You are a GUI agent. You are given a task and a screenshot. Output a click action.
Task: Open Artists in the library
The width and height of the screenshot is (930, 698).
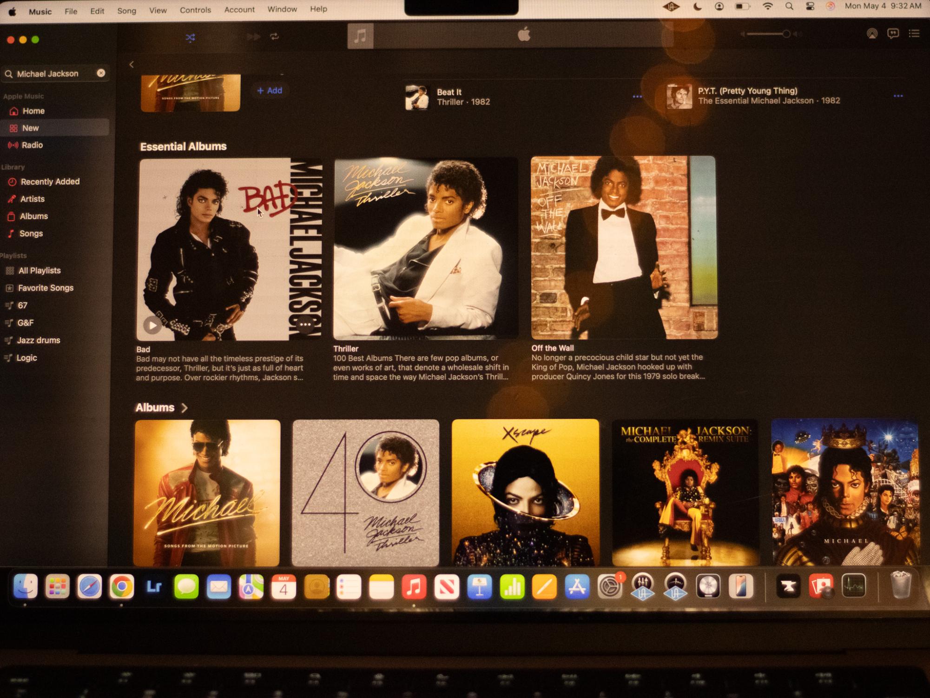(55, 199)
